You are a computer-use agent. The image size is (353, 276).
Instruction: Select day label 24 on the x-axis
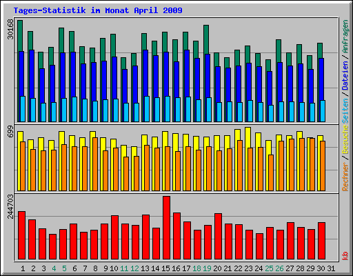tap(259, 268)
